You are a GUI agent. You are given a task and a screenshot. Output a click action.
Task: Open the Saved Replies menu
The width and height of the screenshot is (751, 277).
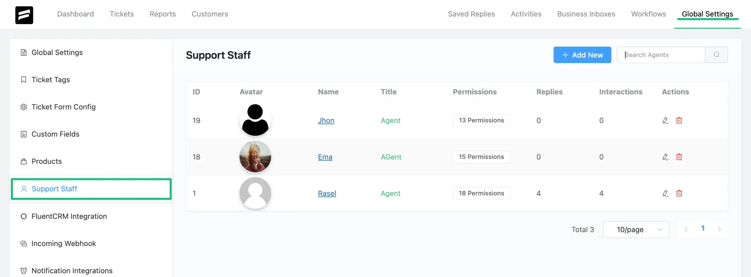tap(471, 14)
